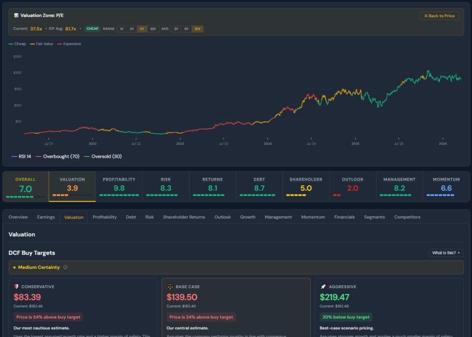Viewport: 472px width, 337px height.
Task: Open the Outlook score card
Action: tap(353, 186)
